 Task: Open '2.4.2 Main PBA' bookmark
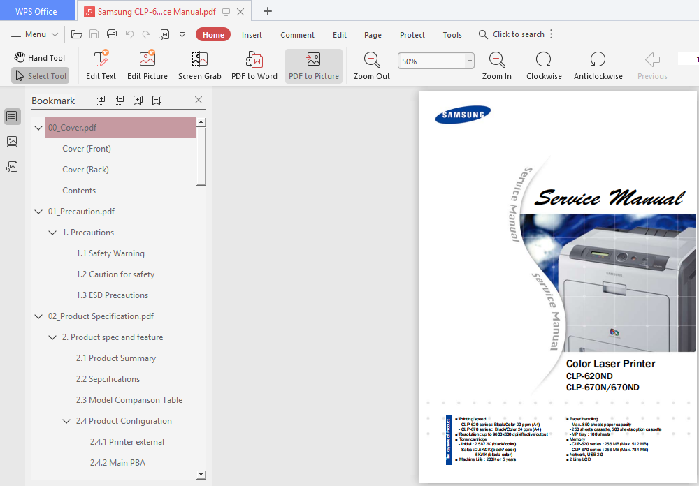pos(117,462)
